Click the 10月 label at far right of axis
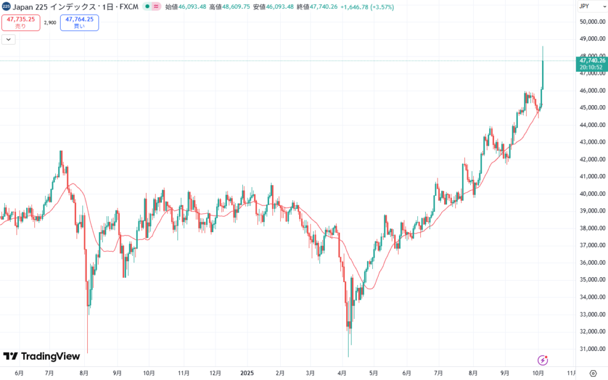608x380 pixels. tap(537, 373)
